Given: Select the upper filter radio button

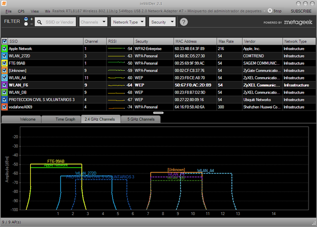Looking at the screenshot, I should [26, 19].
